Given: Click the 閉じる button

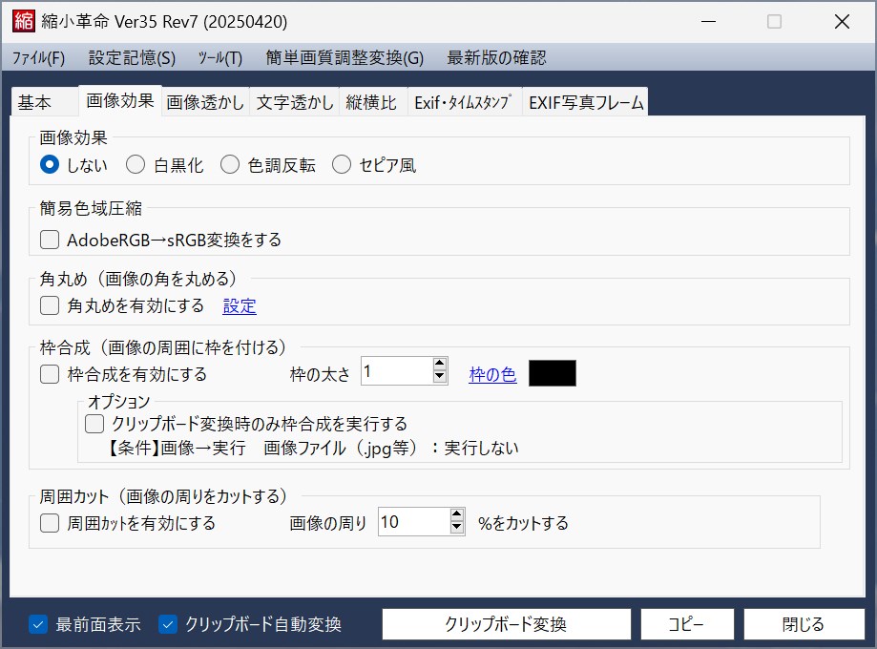Looking at the screenshot, I should click(x=804, y=624).
